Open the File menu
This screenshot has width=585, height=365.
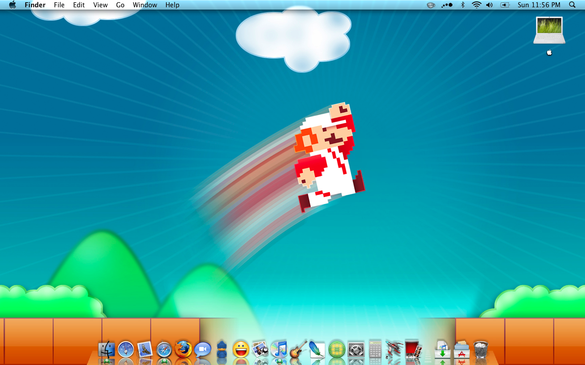(59, 5)
